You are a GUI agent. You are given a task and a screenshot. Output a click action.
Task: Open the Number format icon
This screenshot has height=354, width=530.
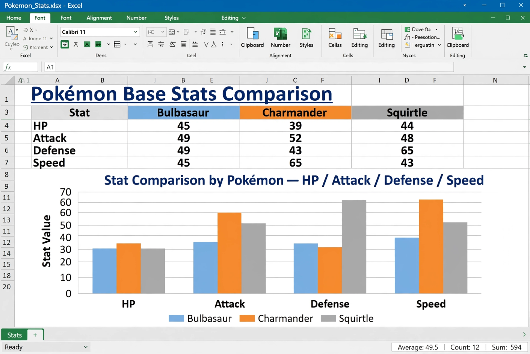point(280,33)
